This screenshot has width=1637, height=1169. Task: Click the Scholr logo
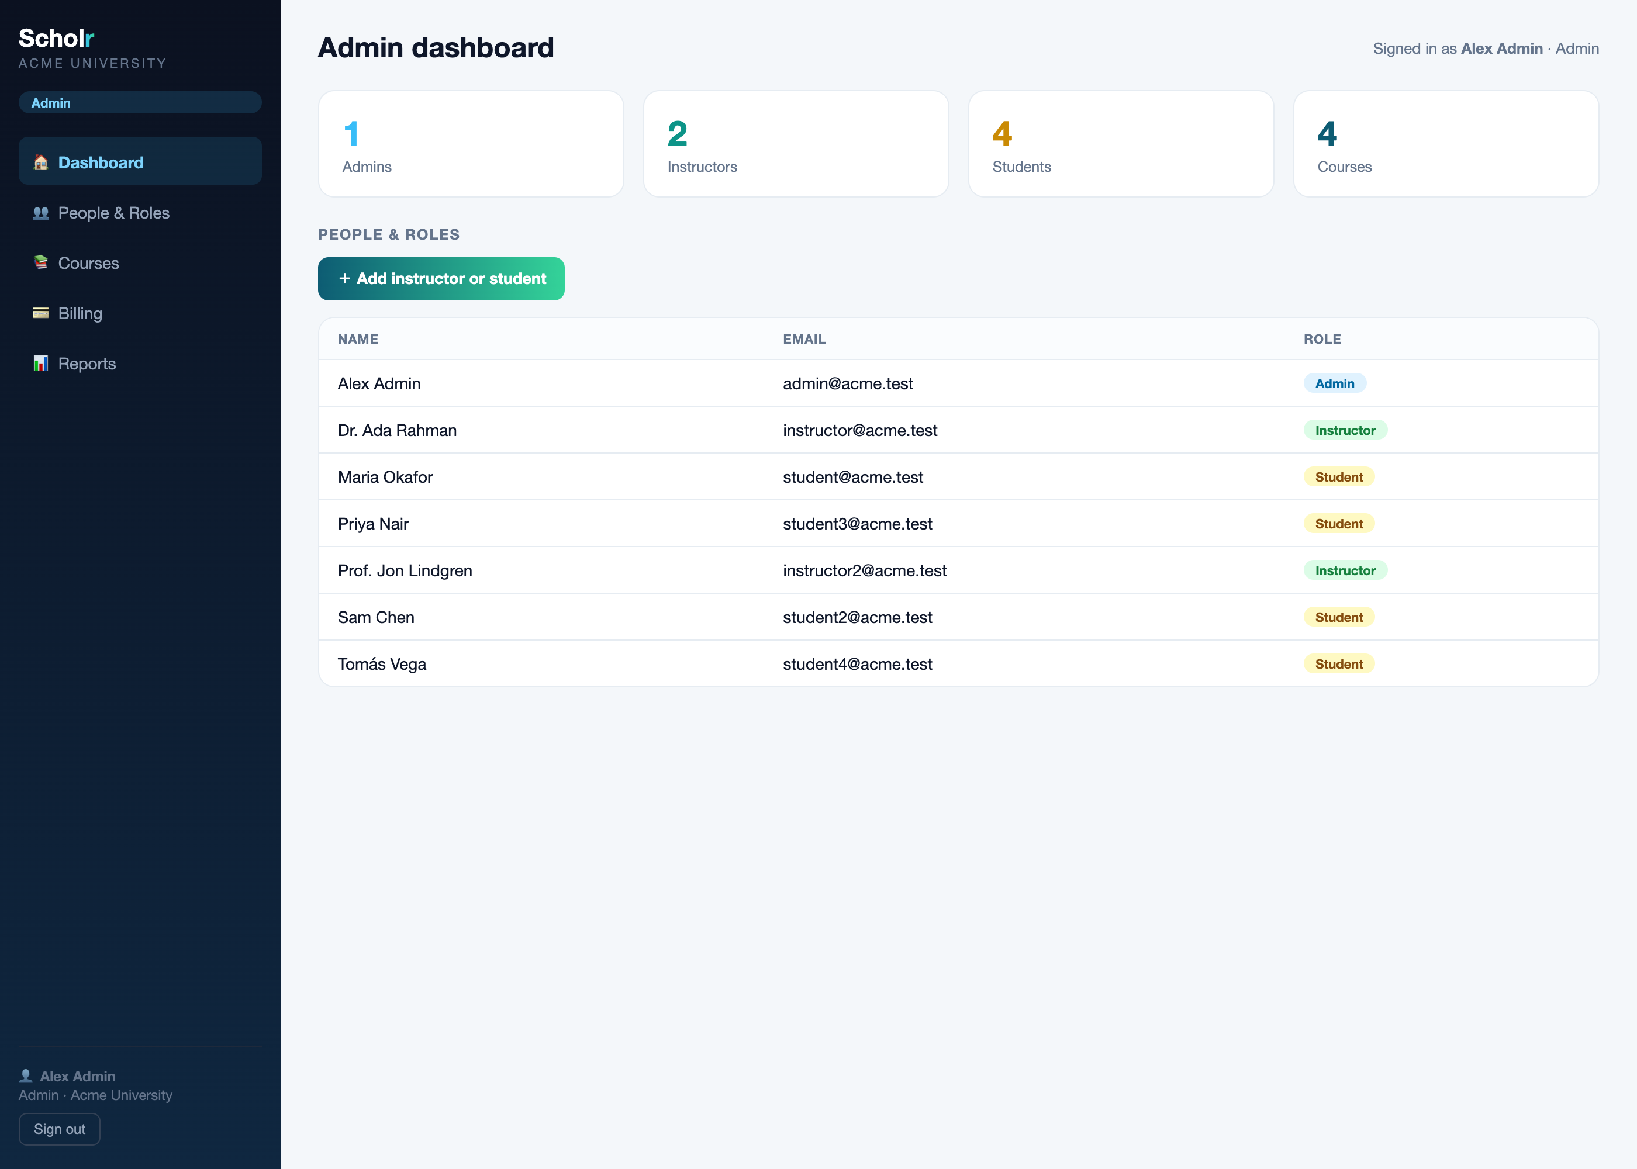[x=56, y=38]
